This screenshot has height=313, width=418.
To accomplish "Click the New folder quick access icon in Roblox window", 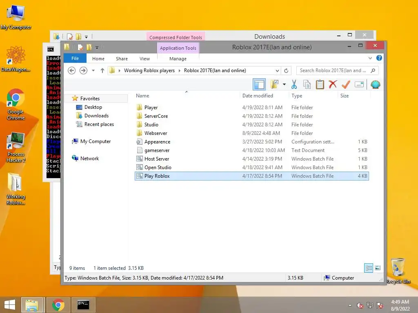I will coord(89,47).
